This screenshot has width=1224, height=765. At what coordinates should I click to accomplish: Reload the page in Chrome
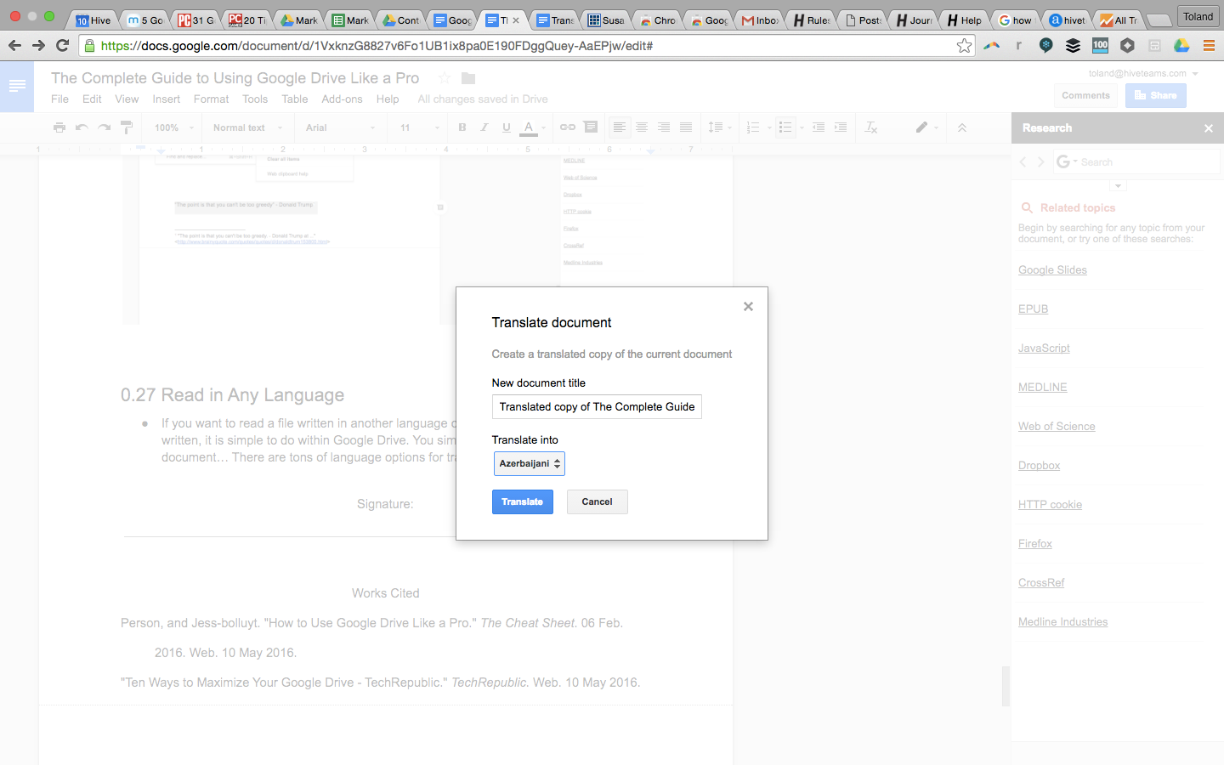62,45
